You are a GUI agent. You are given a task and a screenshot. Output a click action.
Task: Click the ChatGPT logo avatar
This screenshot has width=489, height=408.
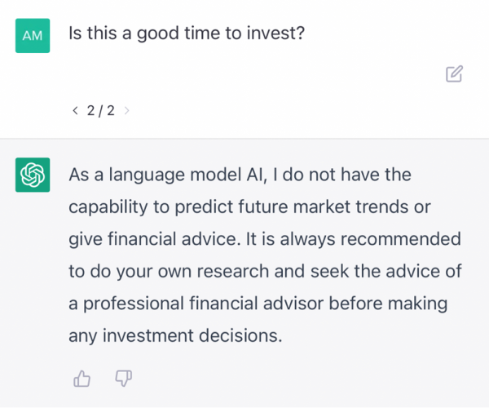click(x=33, y=175)
